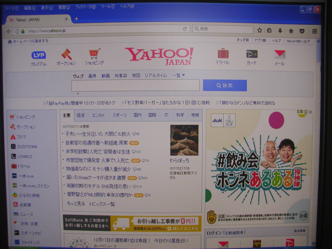Screen dimensions: 332x249
Task: Expand the 一覧 search category dropdown
Action: tap(178, 75)
